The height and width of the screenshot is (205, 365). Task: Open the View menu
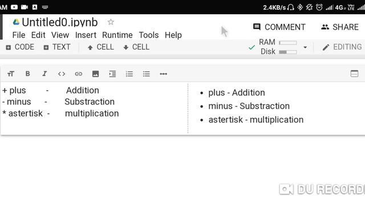click(60, 35)
